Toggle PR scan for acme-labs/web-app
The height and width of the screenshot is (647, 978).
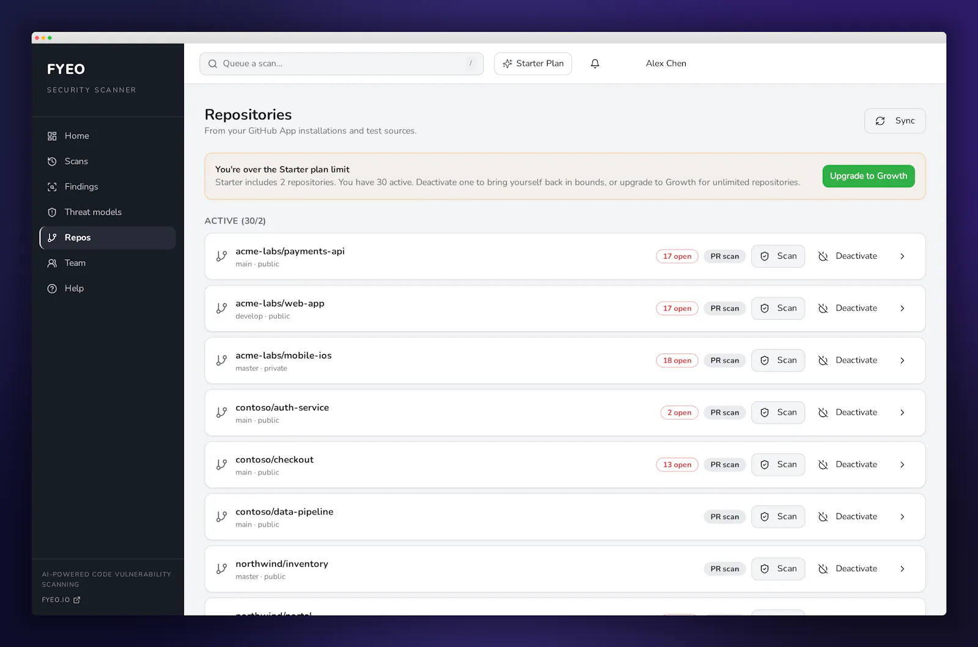(725, 308)
